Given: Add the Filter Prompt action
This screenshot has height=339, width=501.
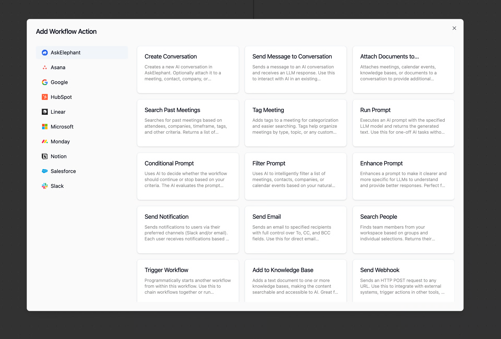Looking at the screenshot, I should point(296,176).
